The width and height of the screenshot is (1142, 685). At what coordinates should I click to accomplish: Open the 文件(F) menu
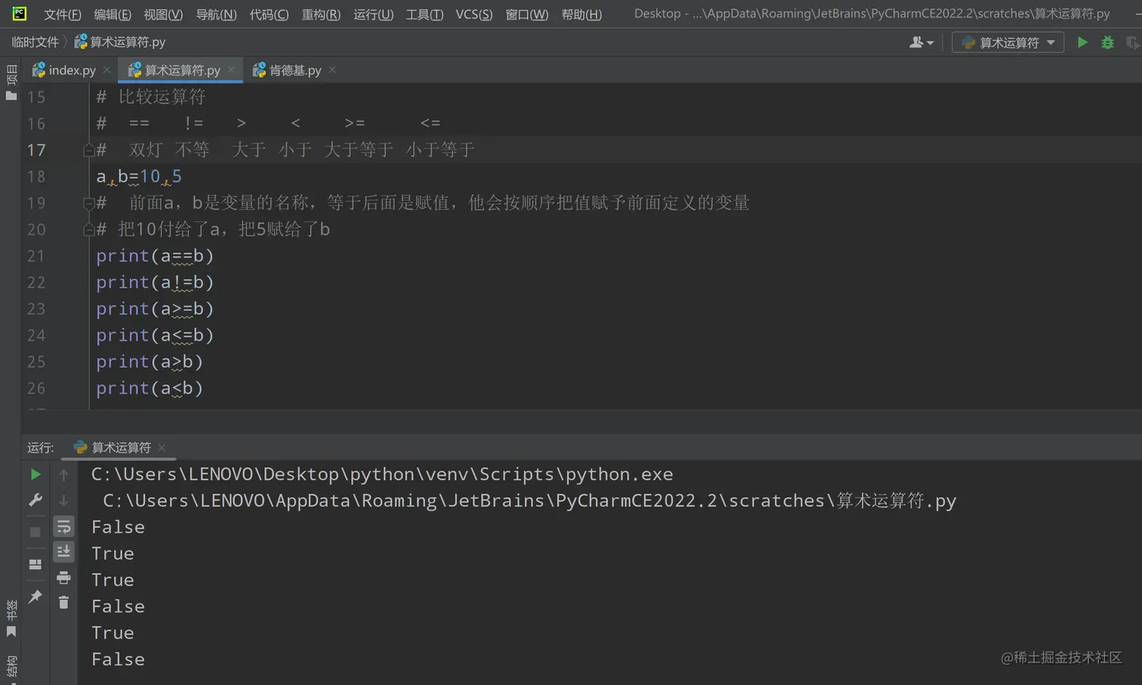coord(63,14)
